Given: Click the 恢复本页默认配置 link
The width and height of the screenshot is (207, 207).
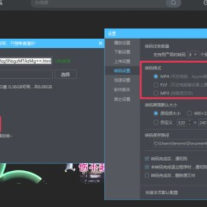Looking at the screenshot, I should (x=162, y=193).
